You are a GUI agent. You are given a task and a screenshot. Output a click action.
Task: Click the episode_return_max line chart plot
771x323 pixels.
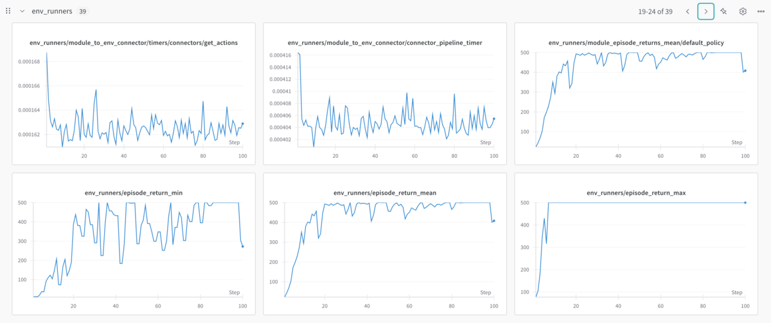pyautogui.click(x=641, y=250)
